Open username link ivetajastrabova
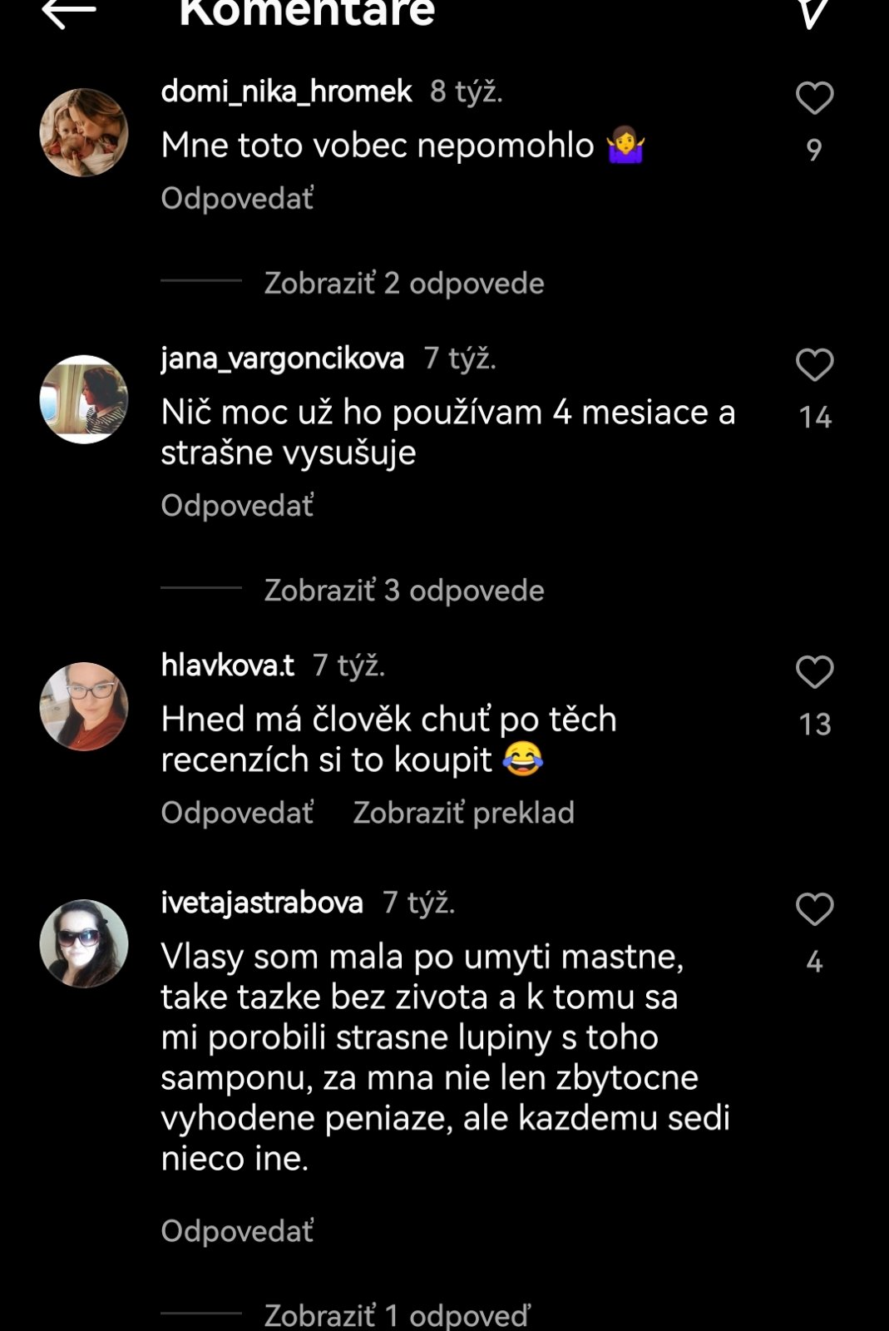The height and width of the screenshot is (1331, 889). (x=262, y=903)
